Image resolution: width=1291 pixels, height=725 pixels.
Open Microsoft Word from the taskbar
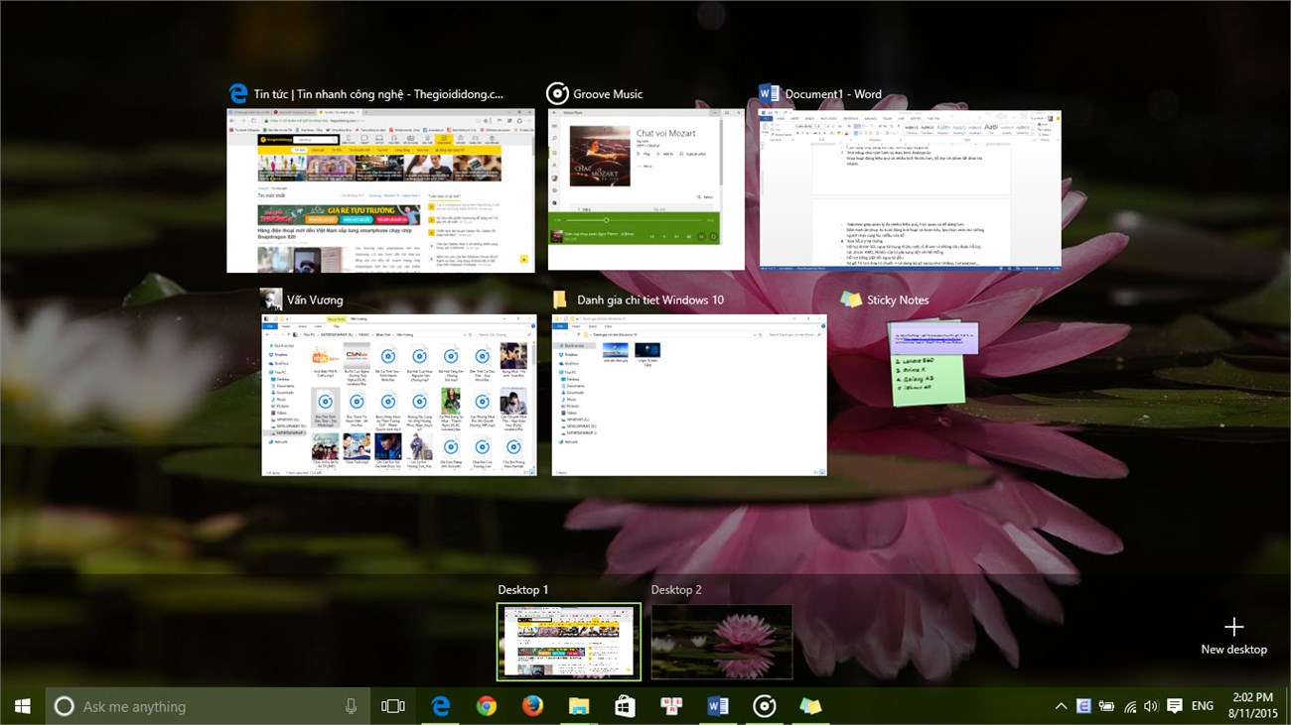(717, 706)
